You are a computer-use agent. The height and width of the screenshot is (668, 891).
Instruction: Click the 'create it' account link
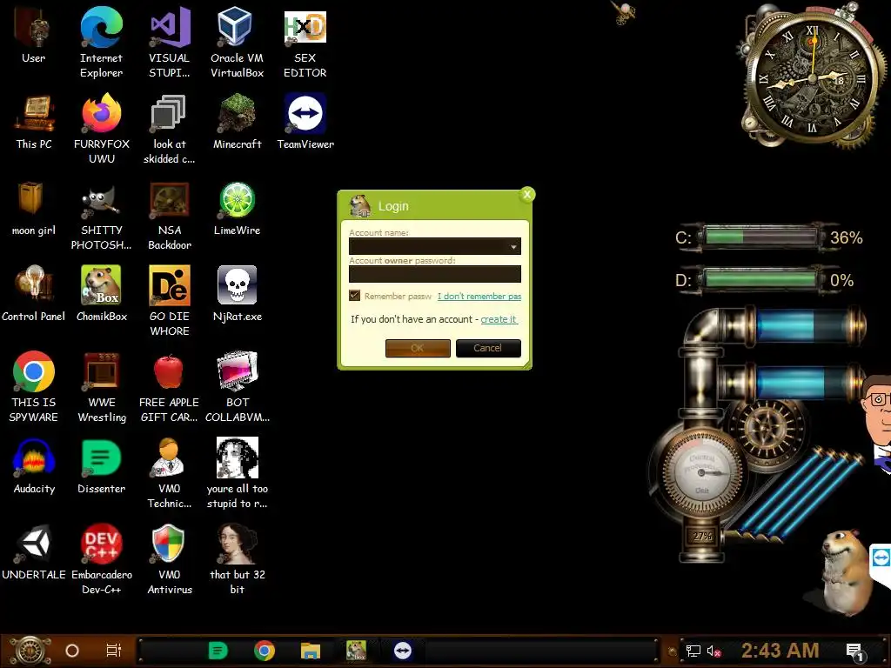click(x=499, y=319)
